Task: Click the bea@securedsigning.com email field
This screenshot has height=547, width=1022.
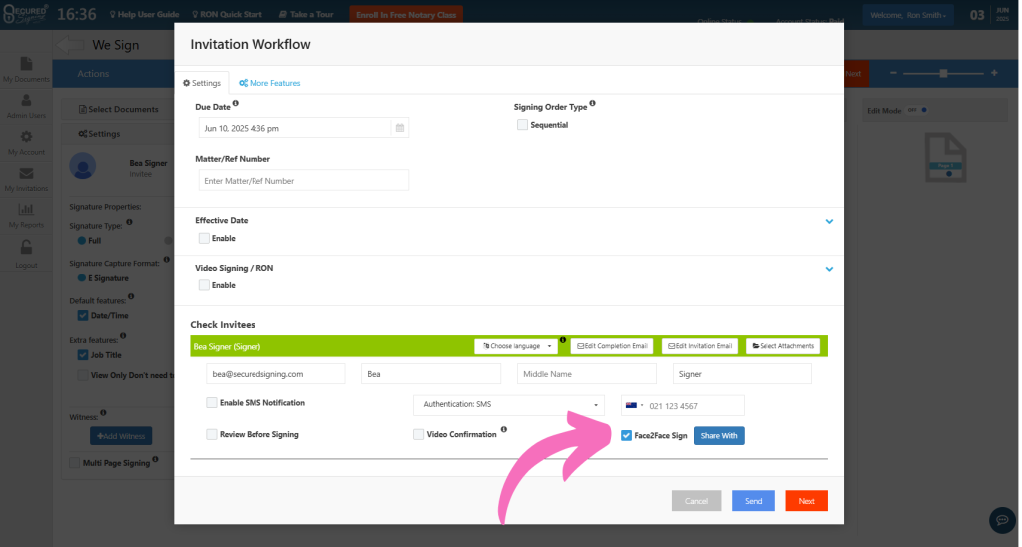Action: tap(275, 374)
